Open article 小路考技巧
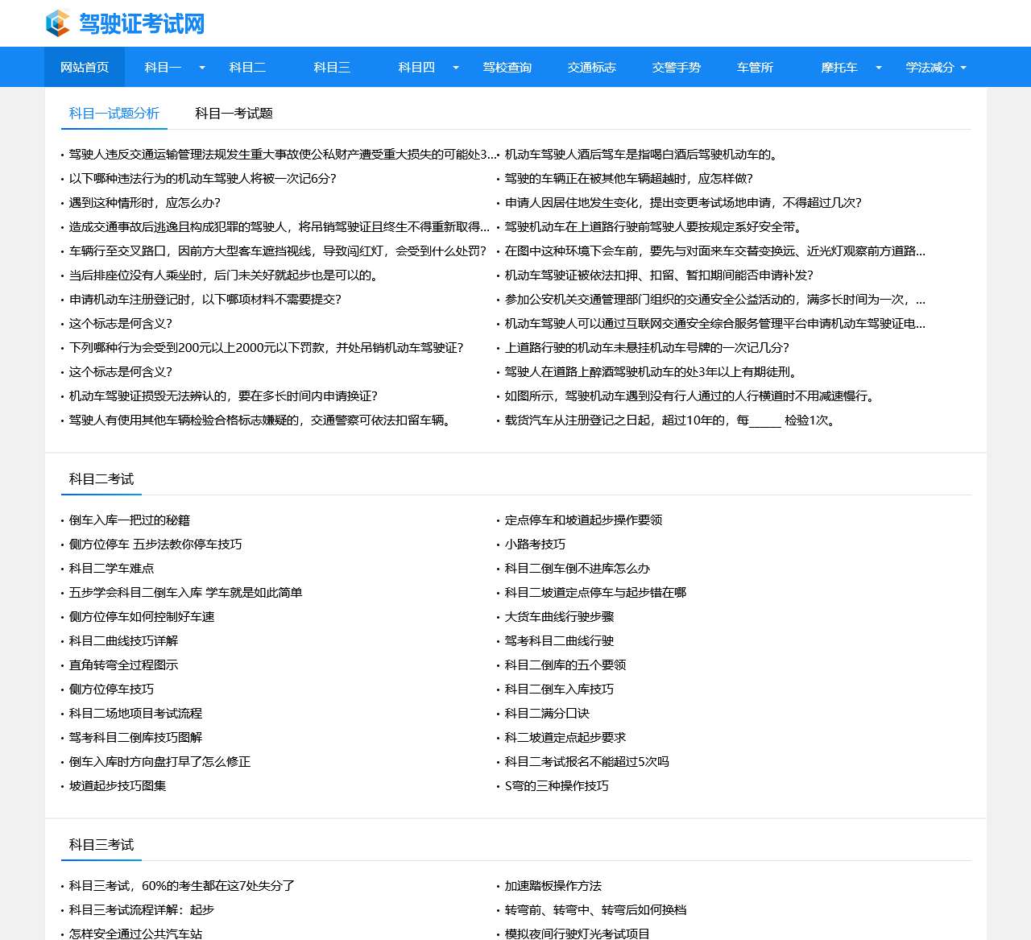Screen dimensions: 1031x940 535,545
